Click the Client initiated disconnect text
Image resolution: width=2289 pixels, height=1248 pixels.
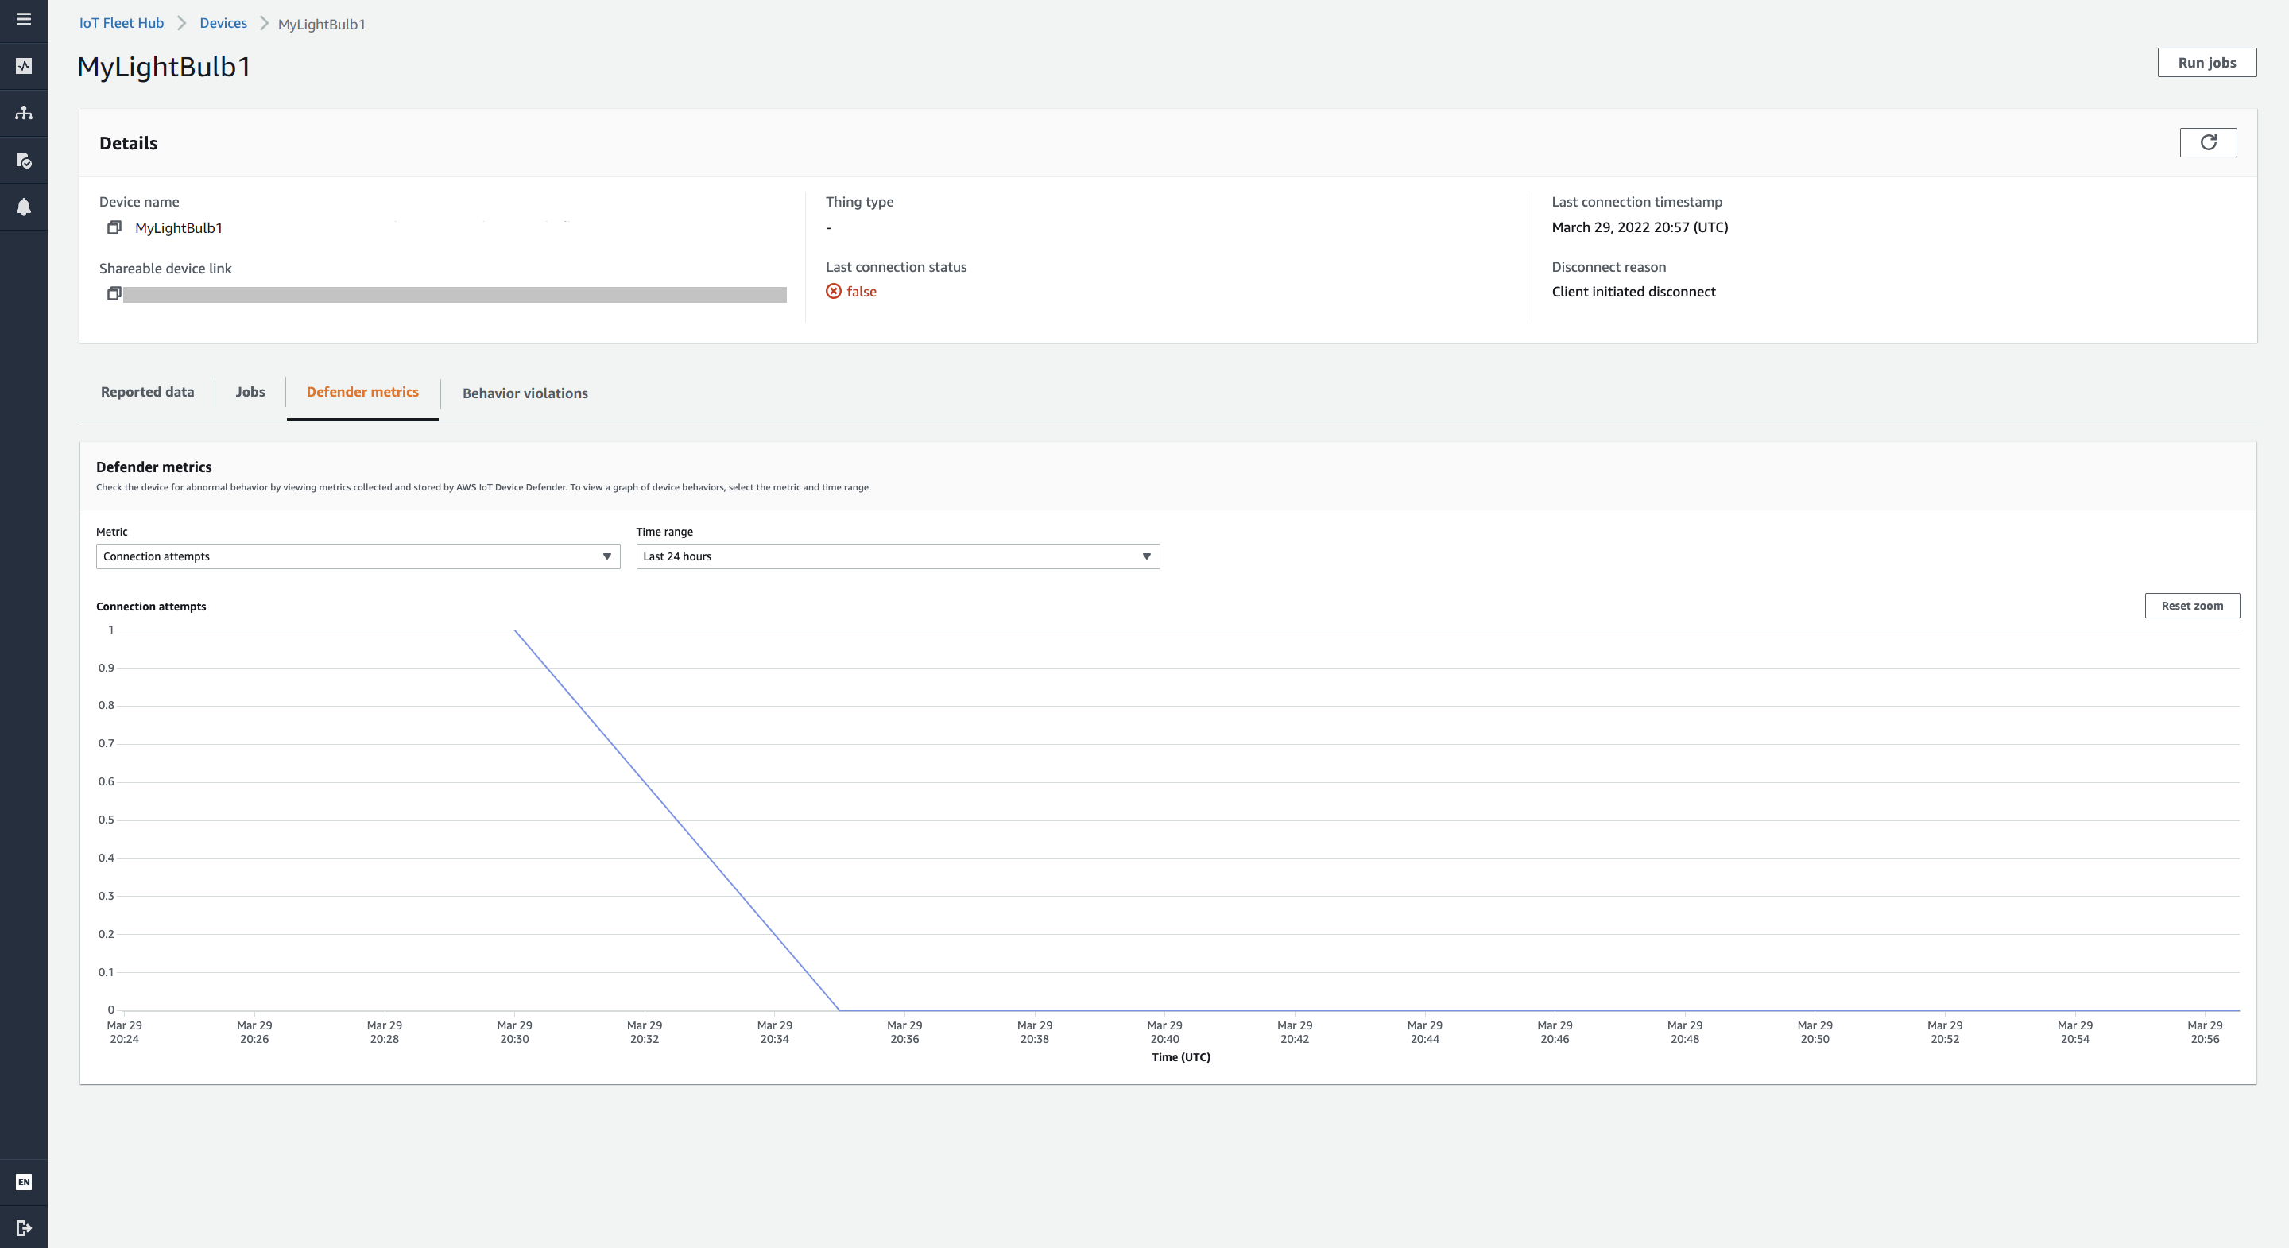pos(1633,292)
